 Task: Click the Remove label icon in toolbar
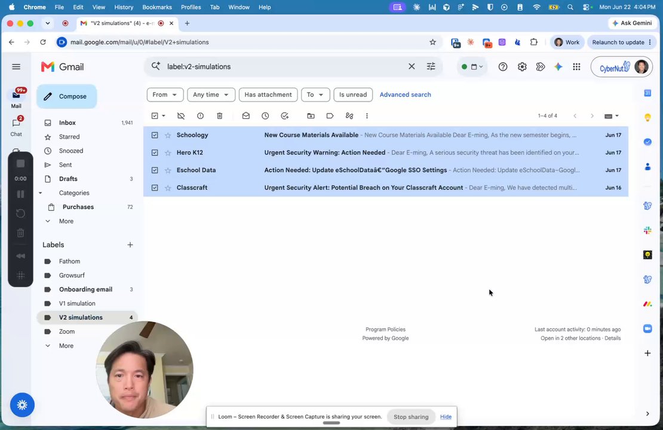pos(181,116)
